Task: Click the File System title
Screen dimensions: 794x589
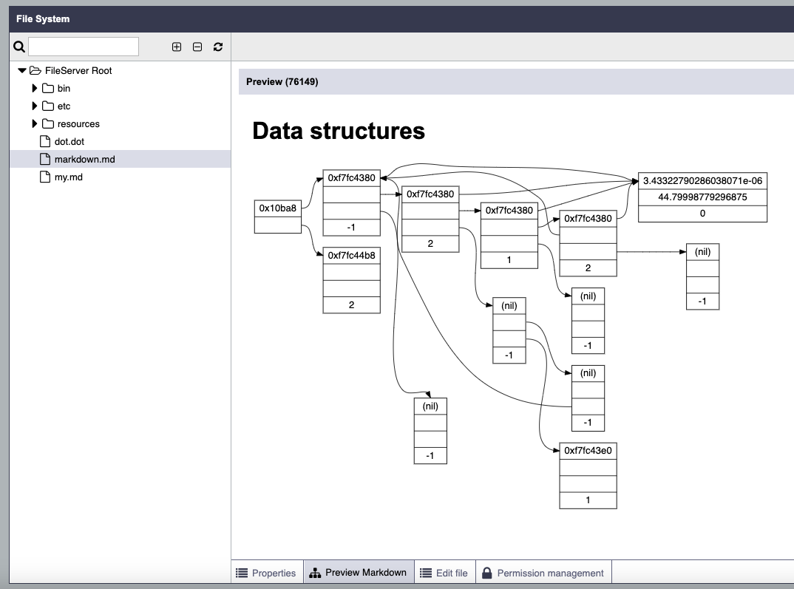Action: coord(43,18)
